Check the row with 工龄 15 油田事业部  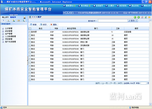coord(30,39)
